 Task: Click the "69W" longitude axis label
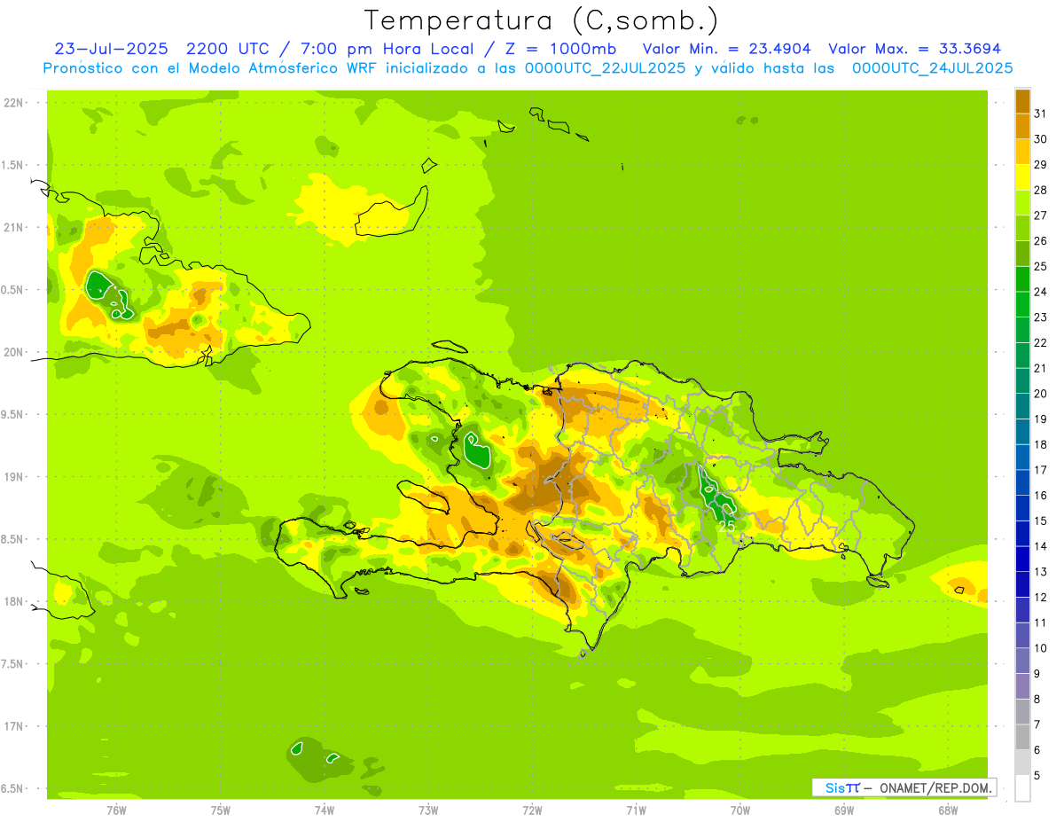tap(844, 810)
